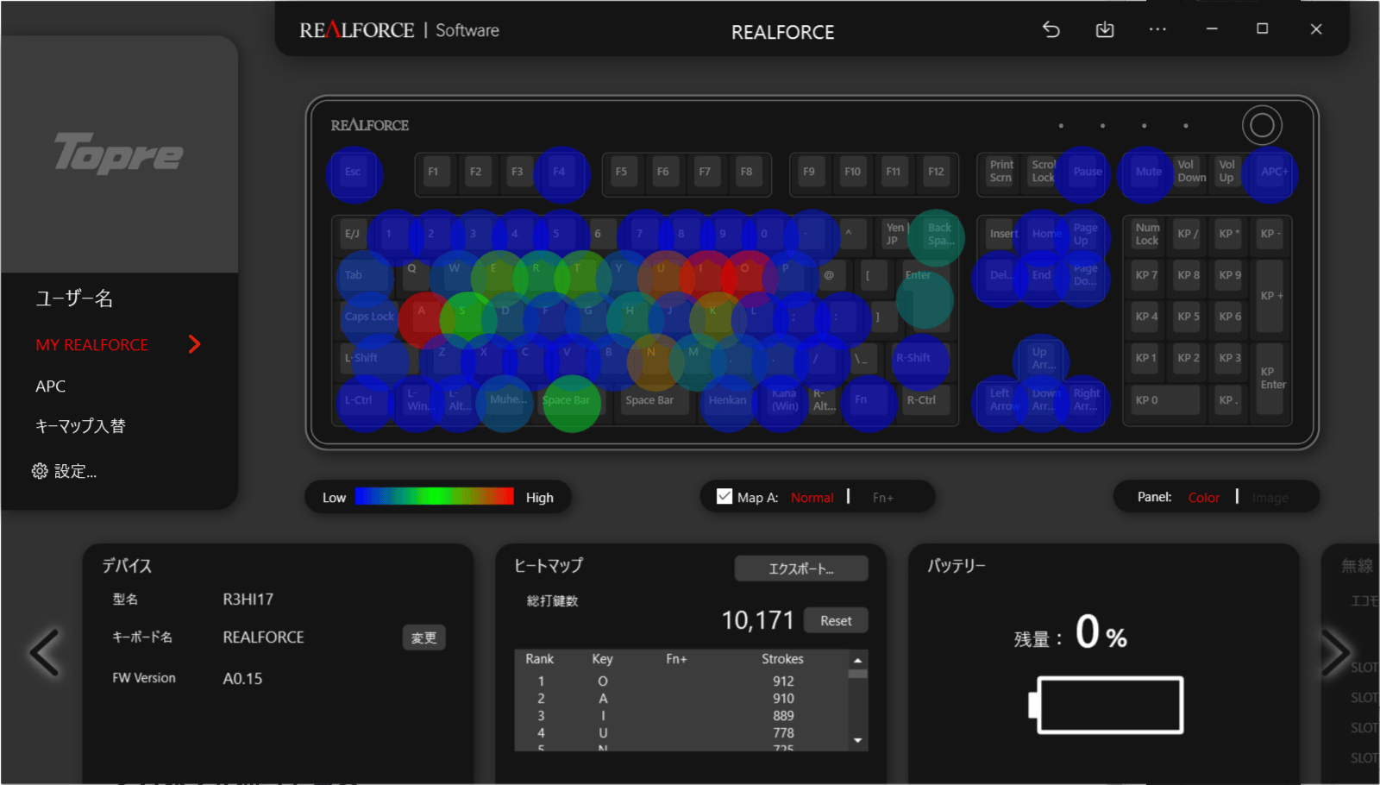This screenshot has height=785, width=1380.
Task: Expand MY REALFORCE with the red chevron
Action: click(195, 344)
